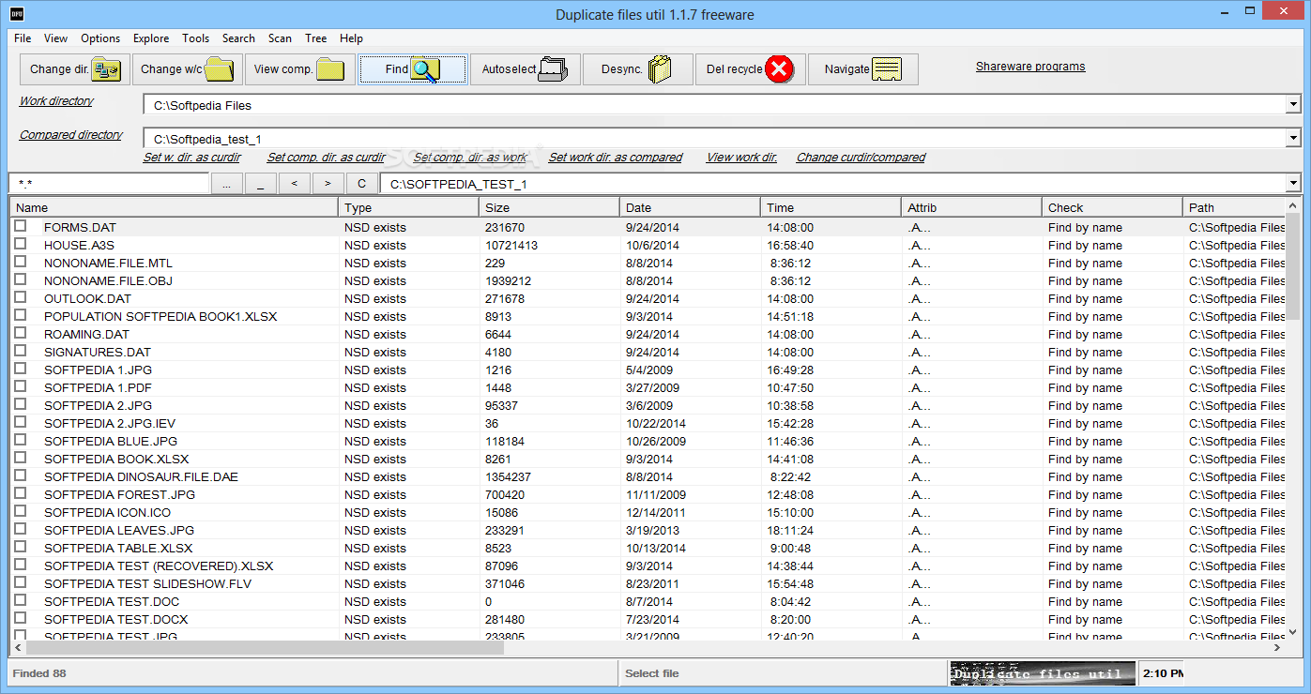The height and width of the screenshot is (694, 1311).
Task: Expand the Compared directory dropdown
Action: tap(1293, 138)
